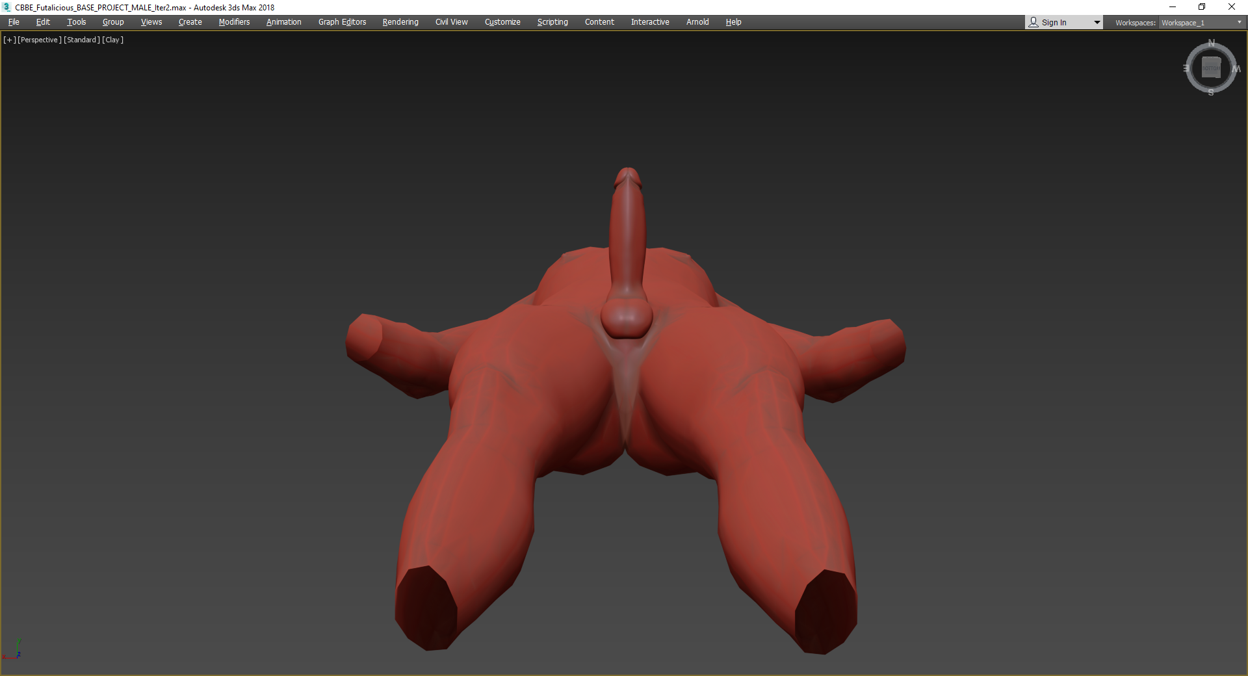Open the Rendering menu
The height and width of the screenshot is (676, 1248).
(x=400, y=22)
